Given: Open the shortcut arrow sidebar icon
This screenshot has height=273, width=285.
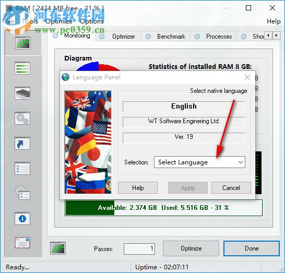Looking at the screenshot, I should tap(22, 144).
